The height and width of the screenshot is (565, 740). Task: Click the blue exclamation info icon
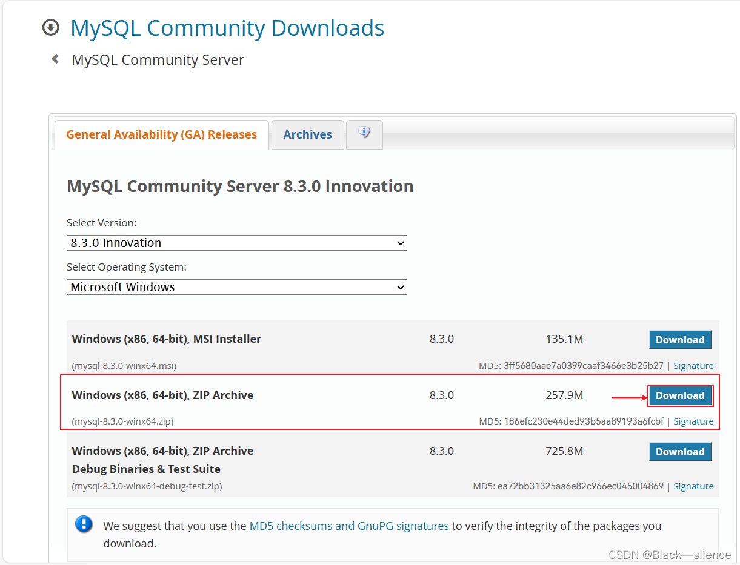[84, 524]
